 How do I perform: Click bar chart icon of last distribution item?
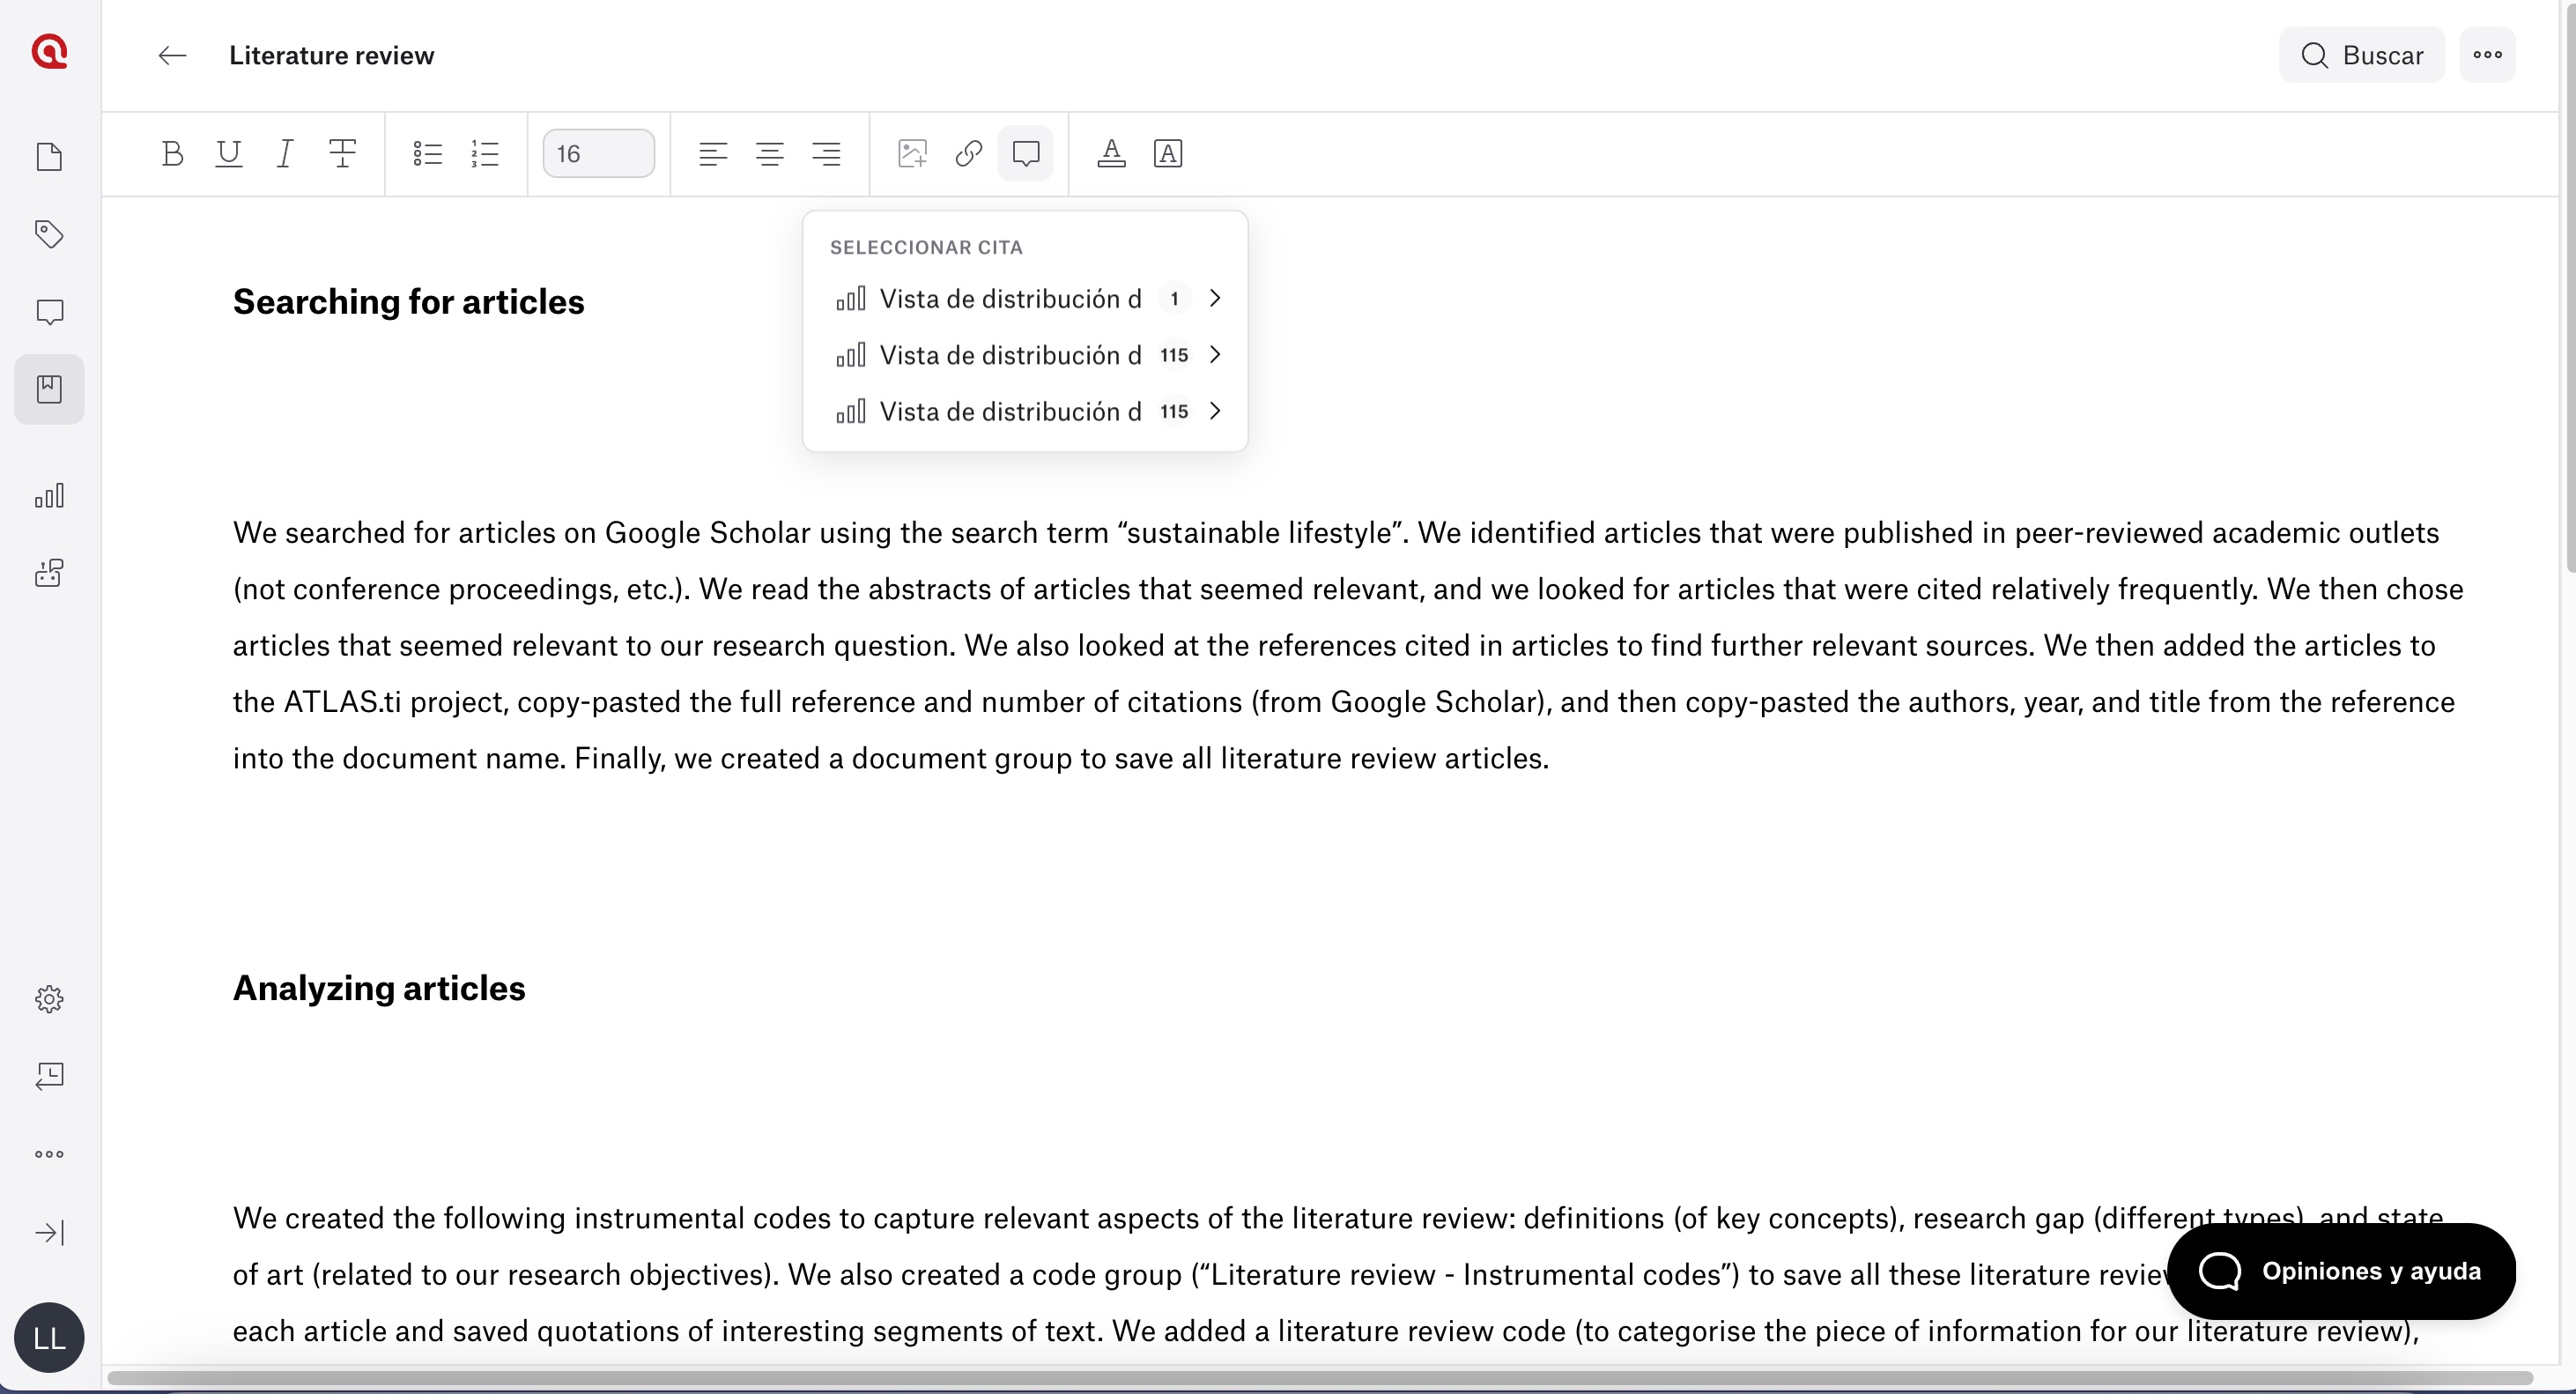pyautogui.click(x=850, y=411)
